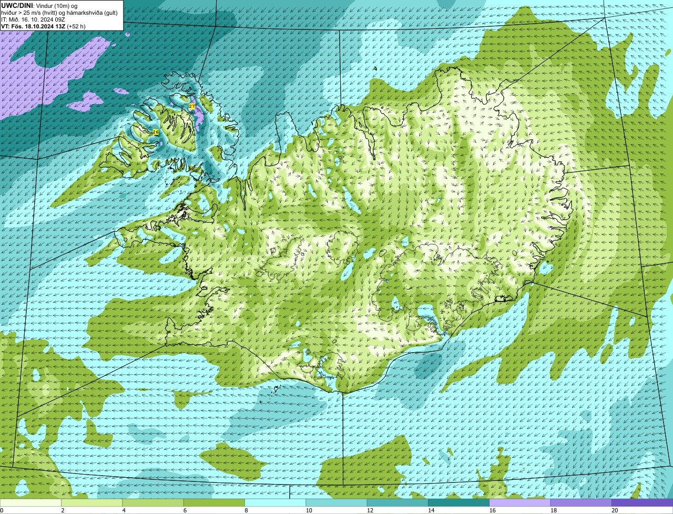
Task: Click the '18' legend scale label
Action: coord(553,510)
